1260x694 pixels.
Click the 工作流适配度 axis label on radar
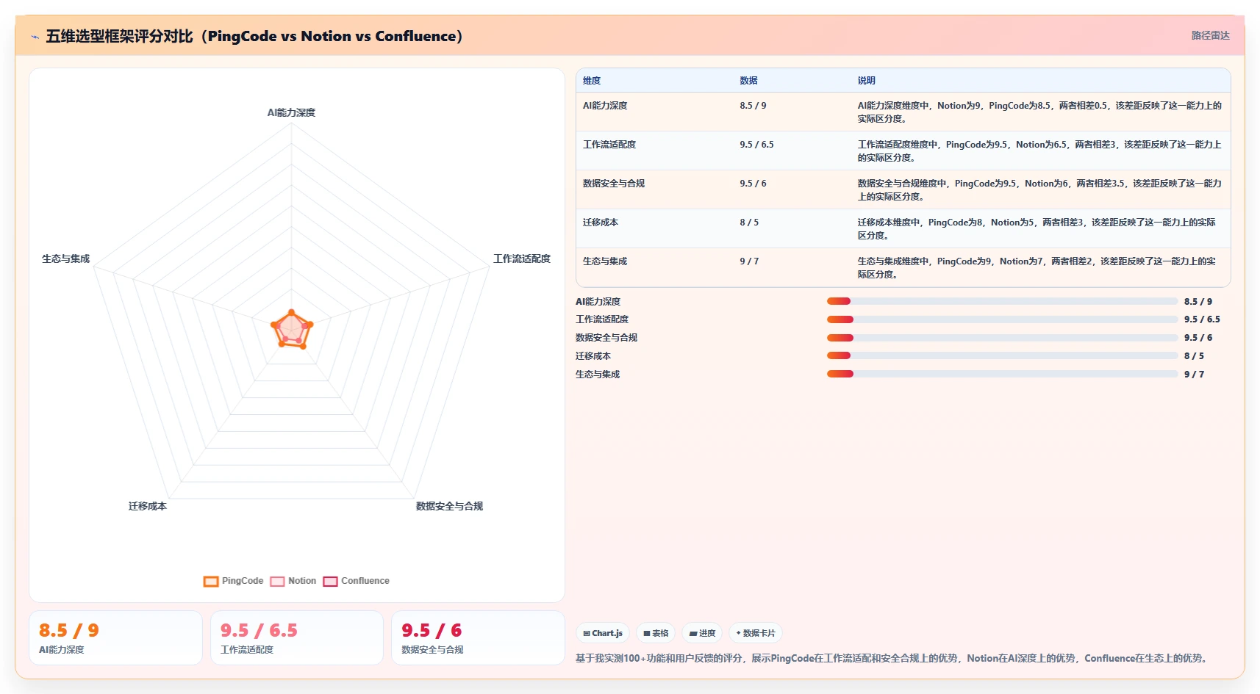click(x=521, y=259)
